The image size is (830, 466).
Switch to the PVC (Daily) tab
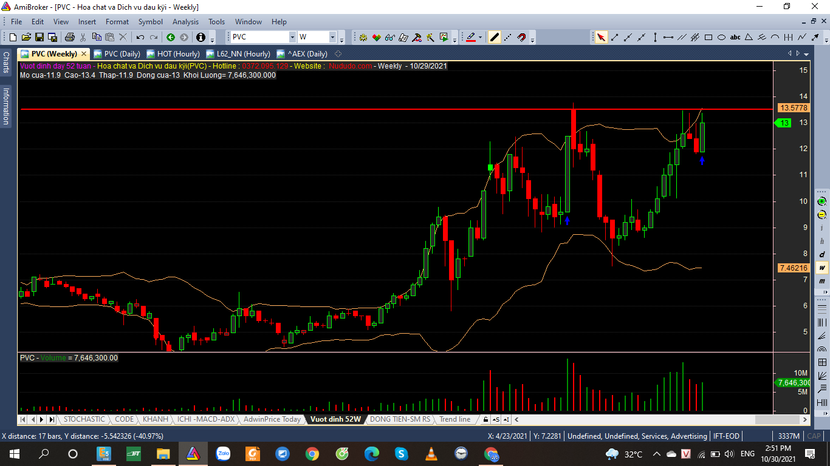117,54
